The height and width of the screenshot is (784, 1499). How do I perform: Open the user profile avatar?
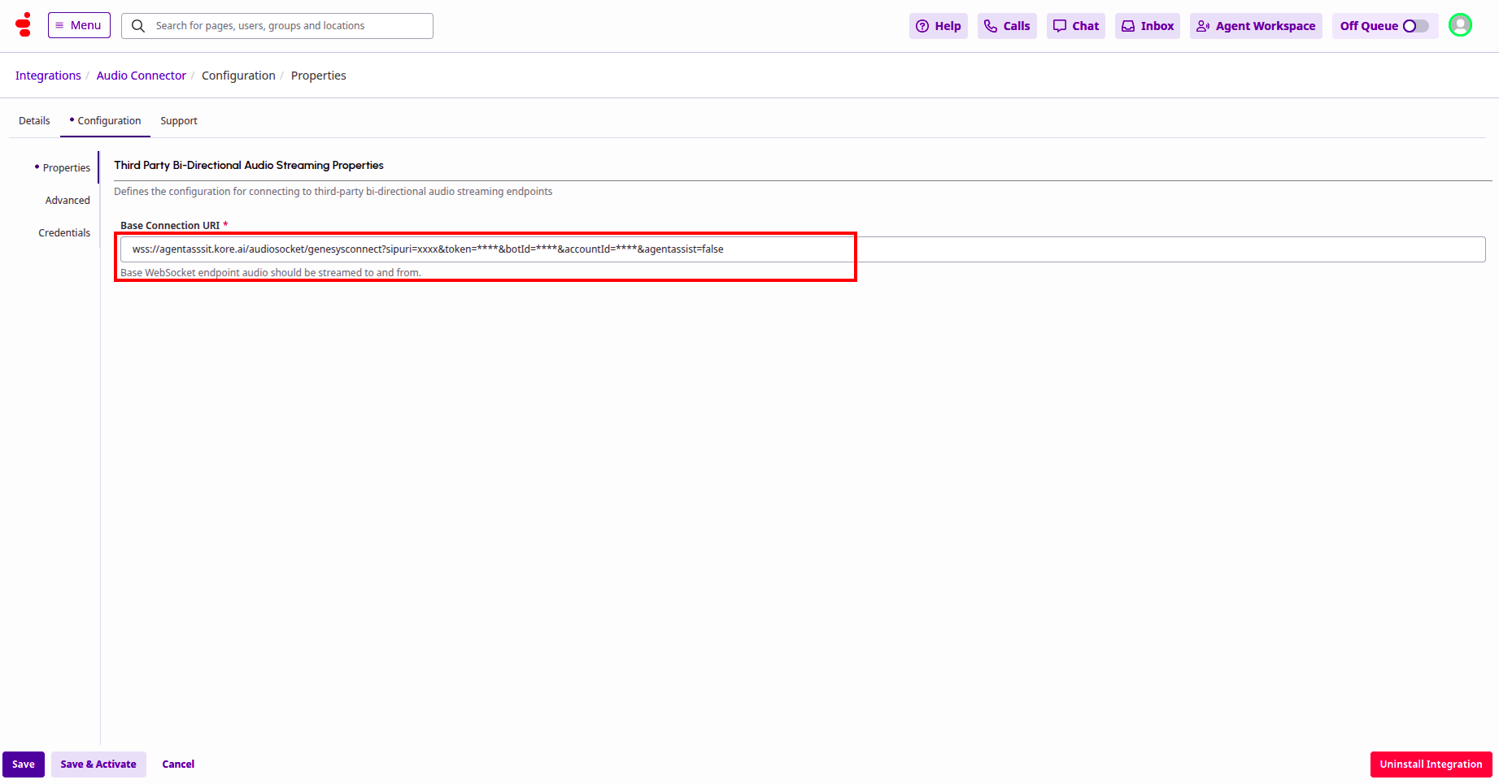click(x=1460, y=25)
